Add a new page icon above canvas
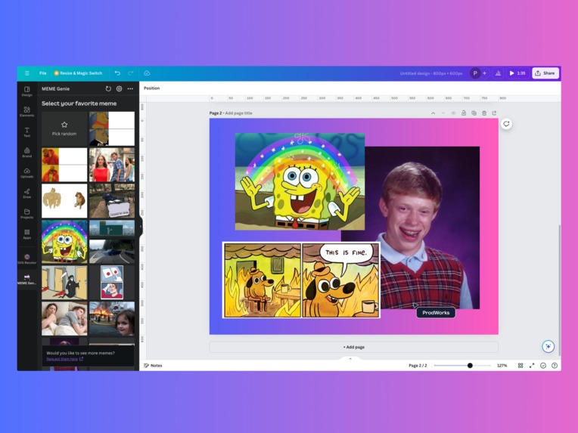 coord(494,113)
